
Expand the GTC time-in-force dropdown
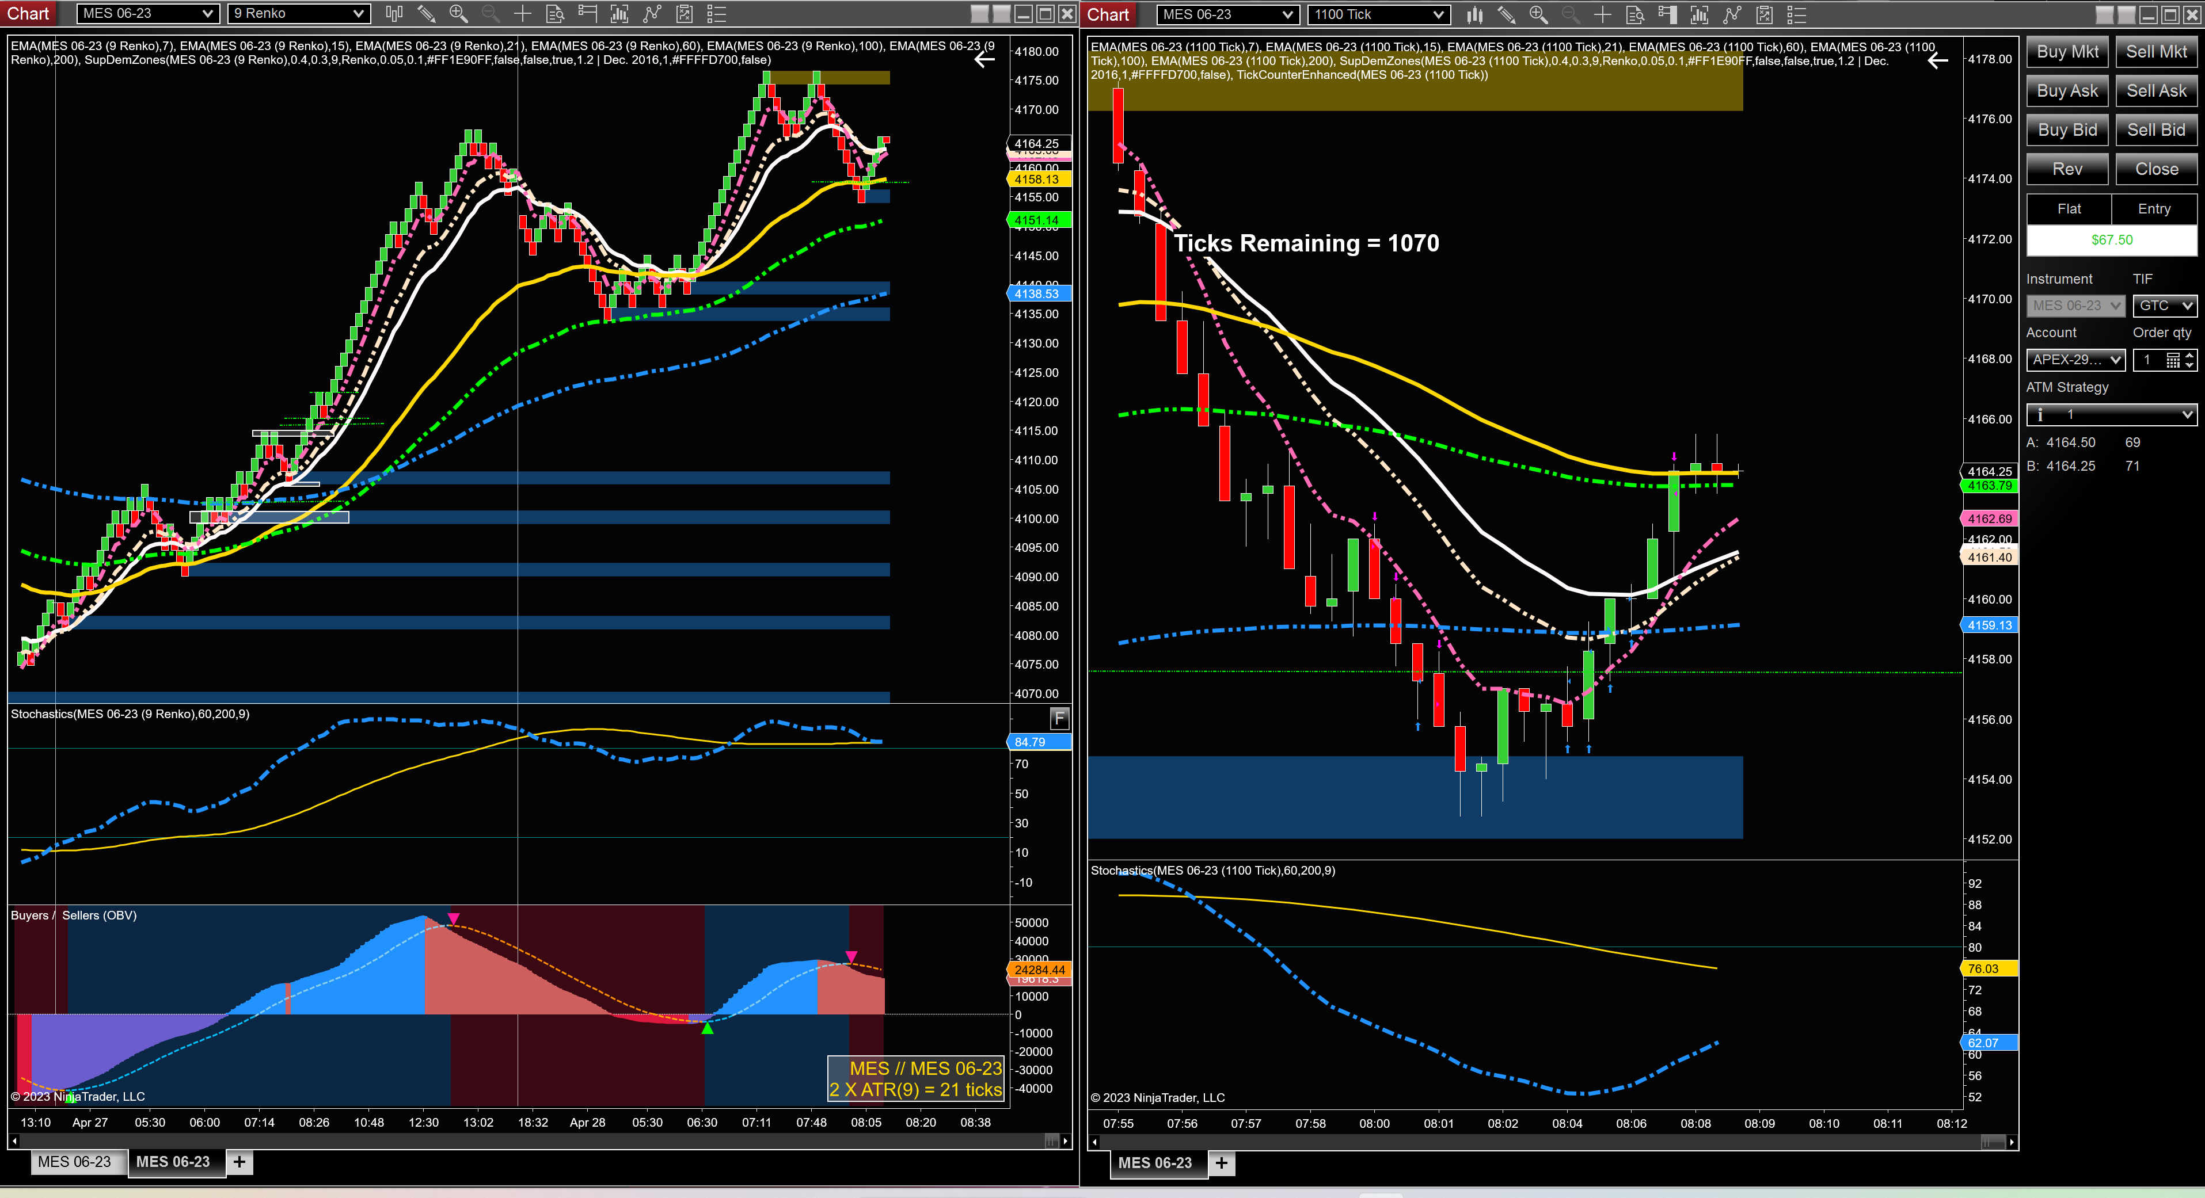coord(2165,306)
